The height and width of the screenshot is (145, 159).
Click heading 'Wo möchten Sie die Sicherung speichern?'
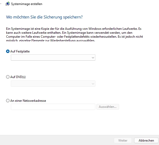(44, 17)
